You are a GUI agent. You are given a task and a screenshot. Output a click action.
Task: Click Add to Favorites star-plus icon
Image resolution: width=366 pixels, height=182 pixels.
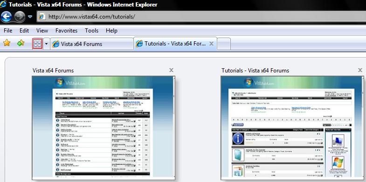pyautogui.click(x=21, y=43)
